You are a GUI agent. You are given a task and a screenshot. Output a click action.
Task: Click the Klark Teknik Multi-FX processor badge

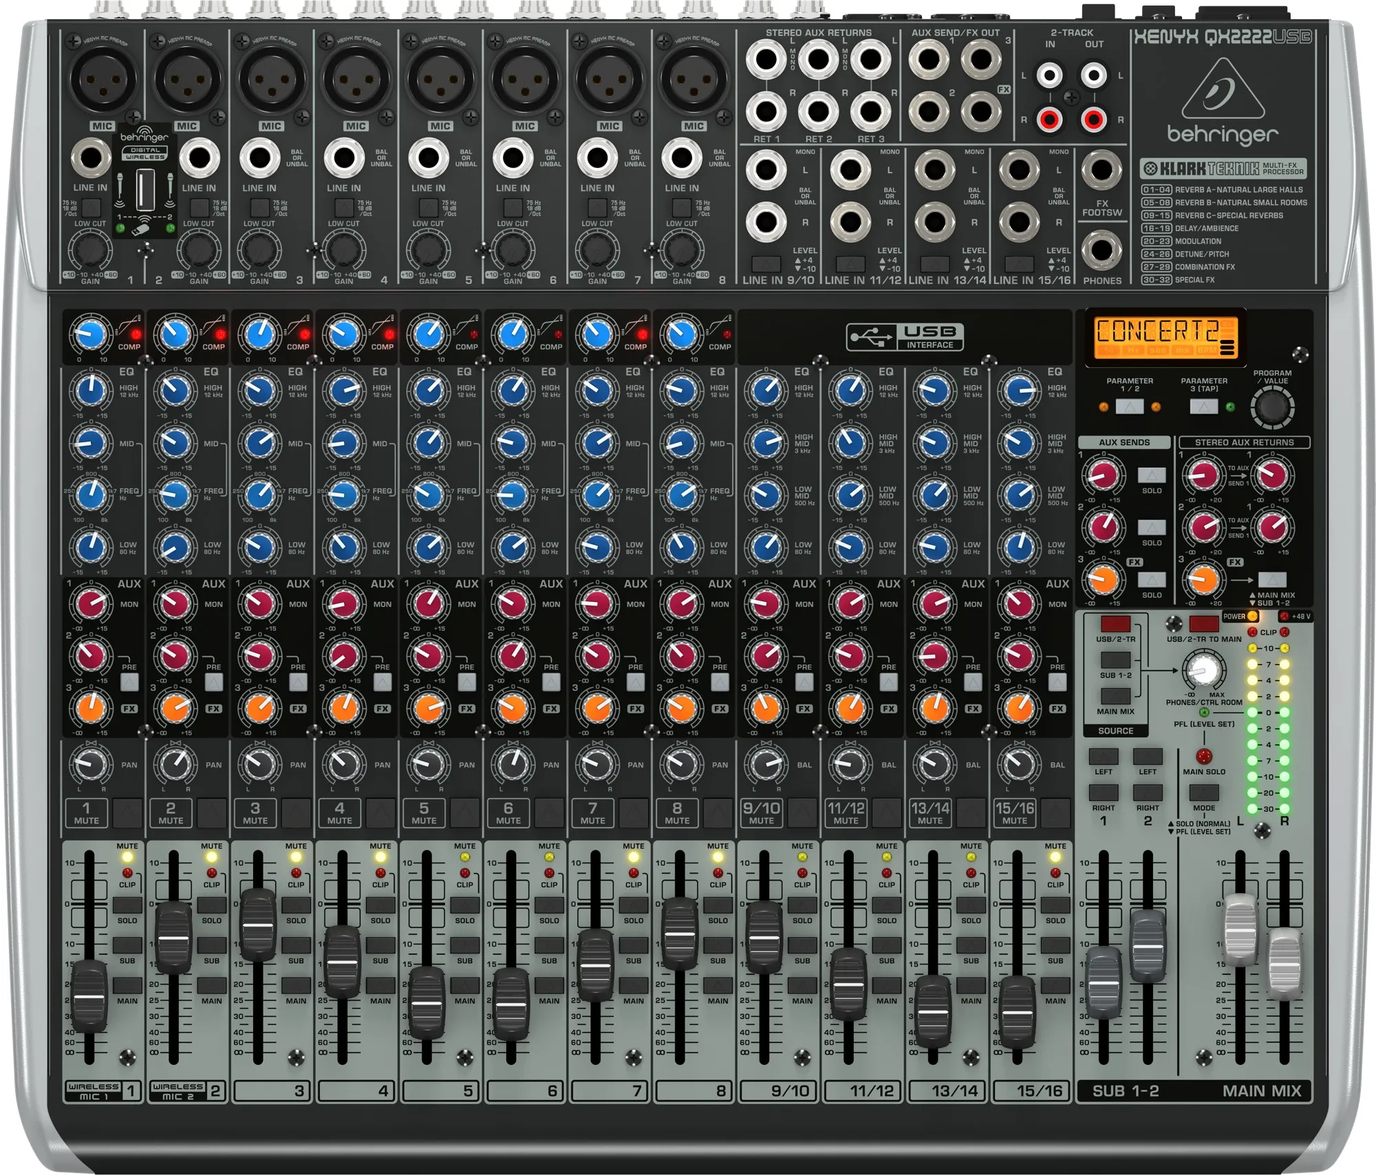point(1223,168)
